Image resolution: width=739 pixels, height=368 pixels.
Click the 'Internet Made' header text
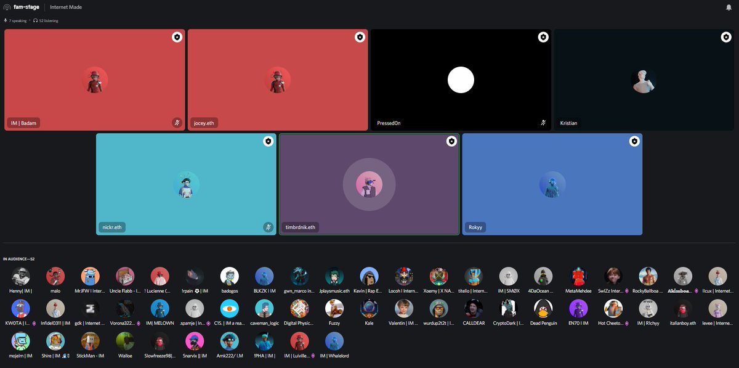tap(66, 7)
